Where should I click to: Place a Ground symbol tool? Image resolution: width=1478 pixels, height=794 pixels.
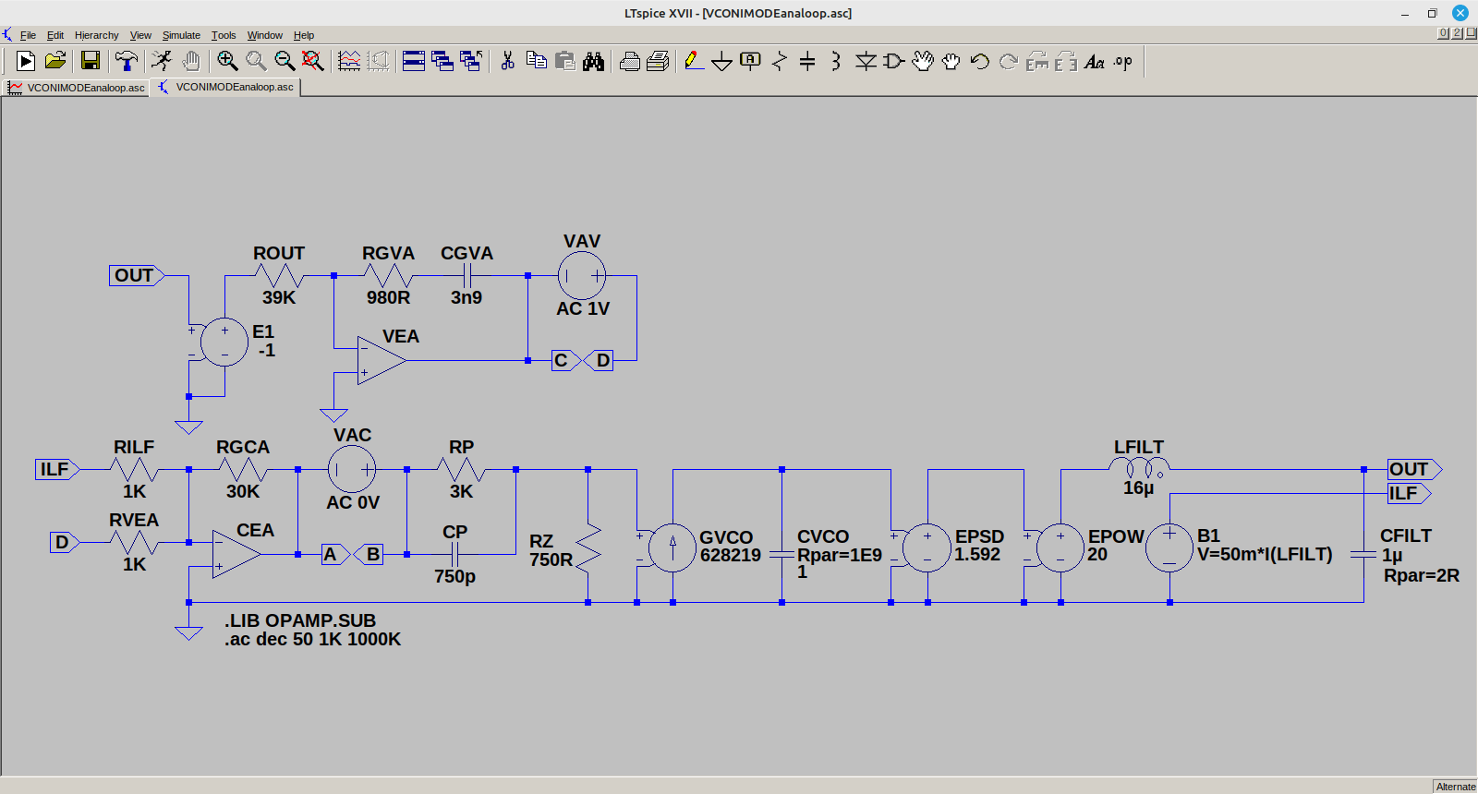(x=722, y=61)
